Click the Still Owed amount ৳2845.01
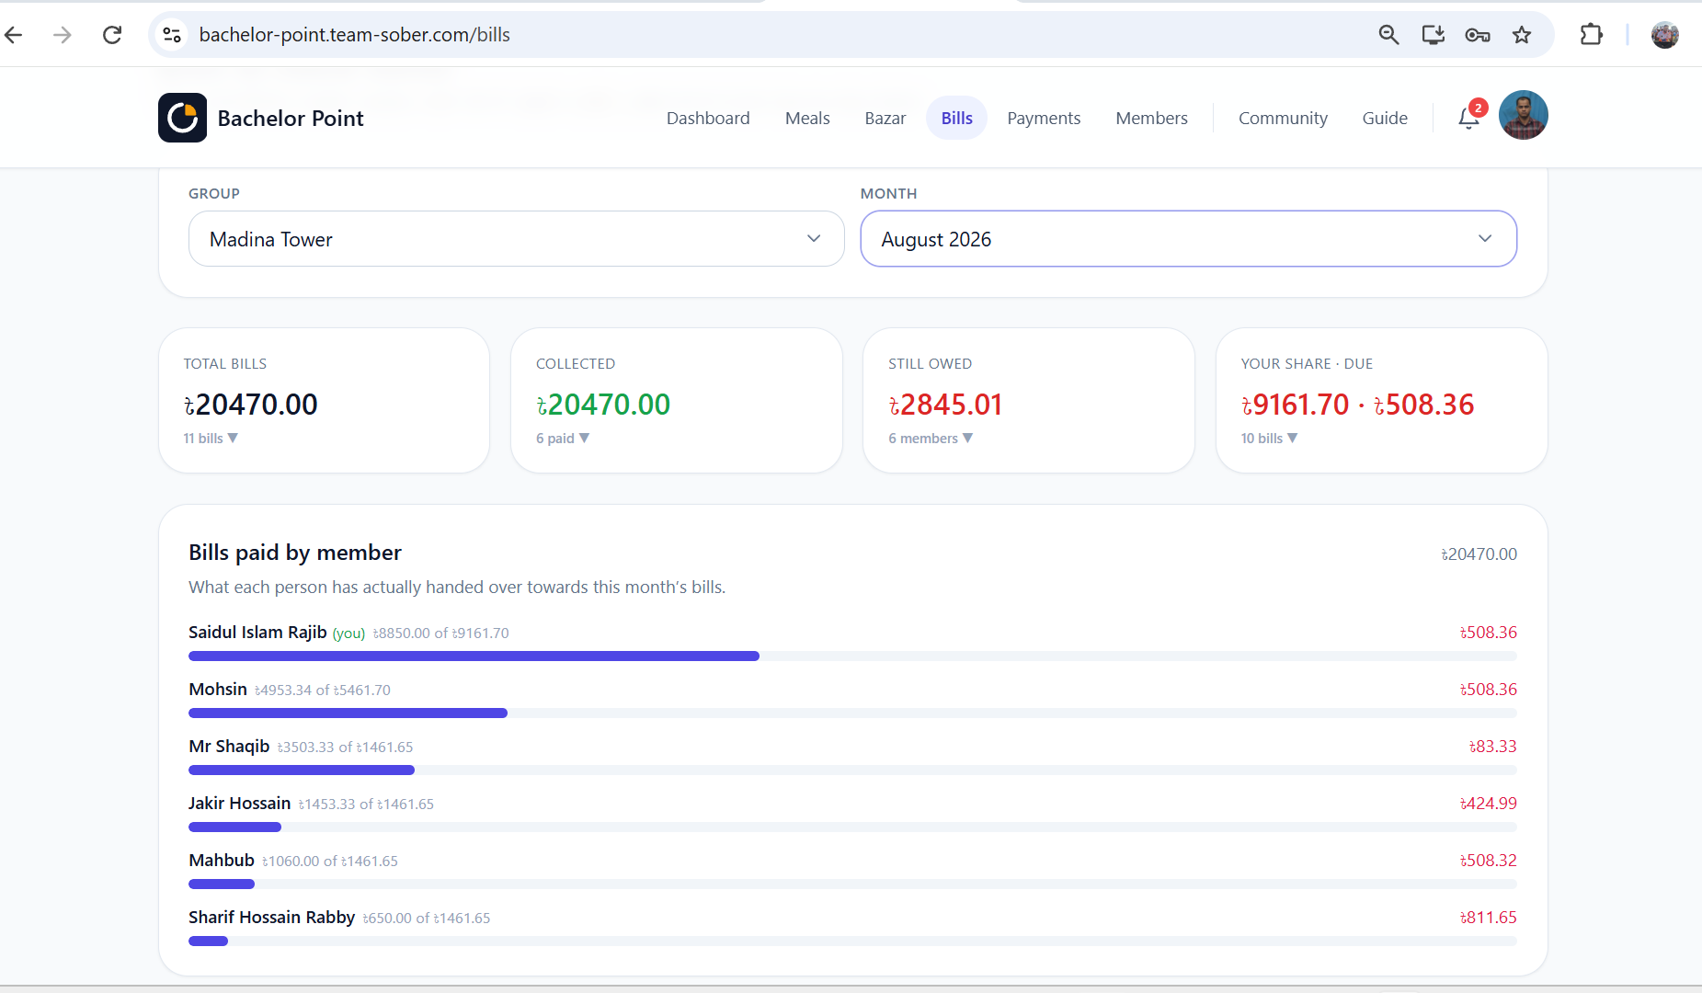The height and width of the screenshot is (993, 1702). pyautogui.click(x=945, y=405)
